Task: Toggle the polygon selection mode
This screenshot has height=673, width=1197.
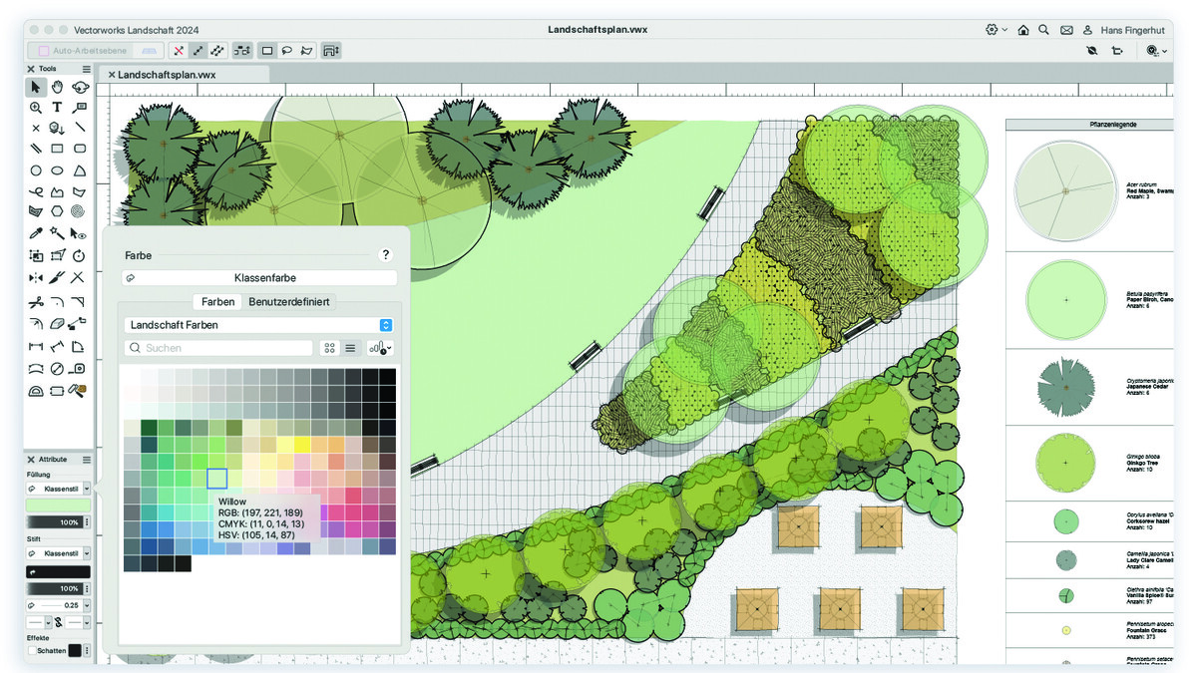Action: (306, 50)
